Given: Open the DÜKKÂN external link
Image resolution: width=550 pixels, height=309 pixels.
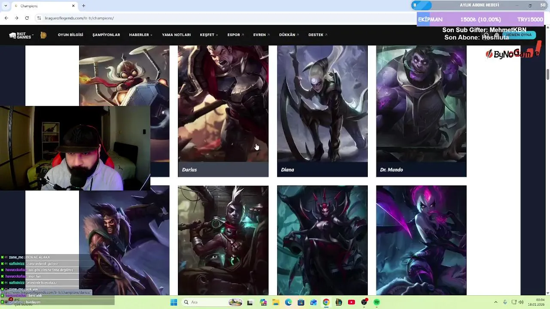Looking at the screenshot, I should [x=289, y=35].
